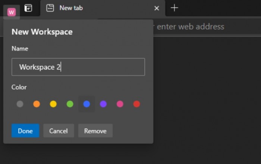
Task: Click the pink workspace W icon
Action: (x=12, y=12)
